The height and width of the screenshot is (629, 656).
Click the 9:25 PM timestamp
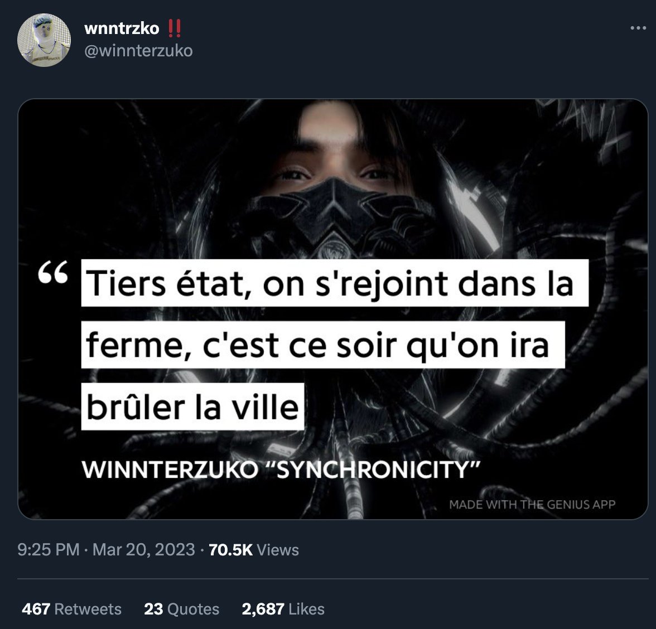(49, 550)
